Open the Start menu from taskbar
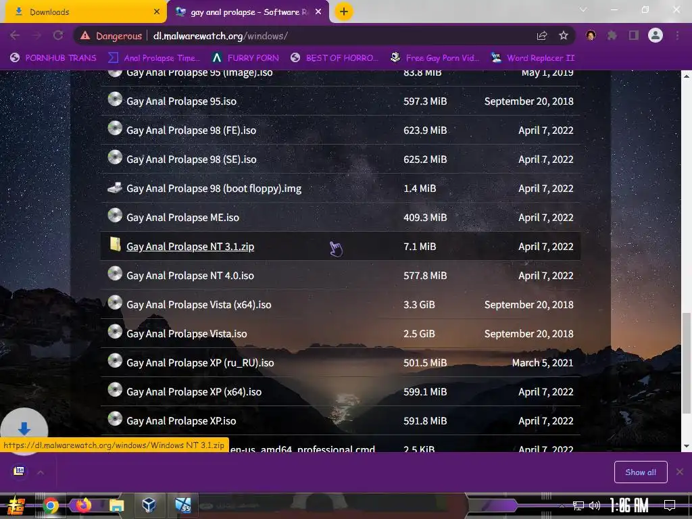692x519 pixels. 16,505
